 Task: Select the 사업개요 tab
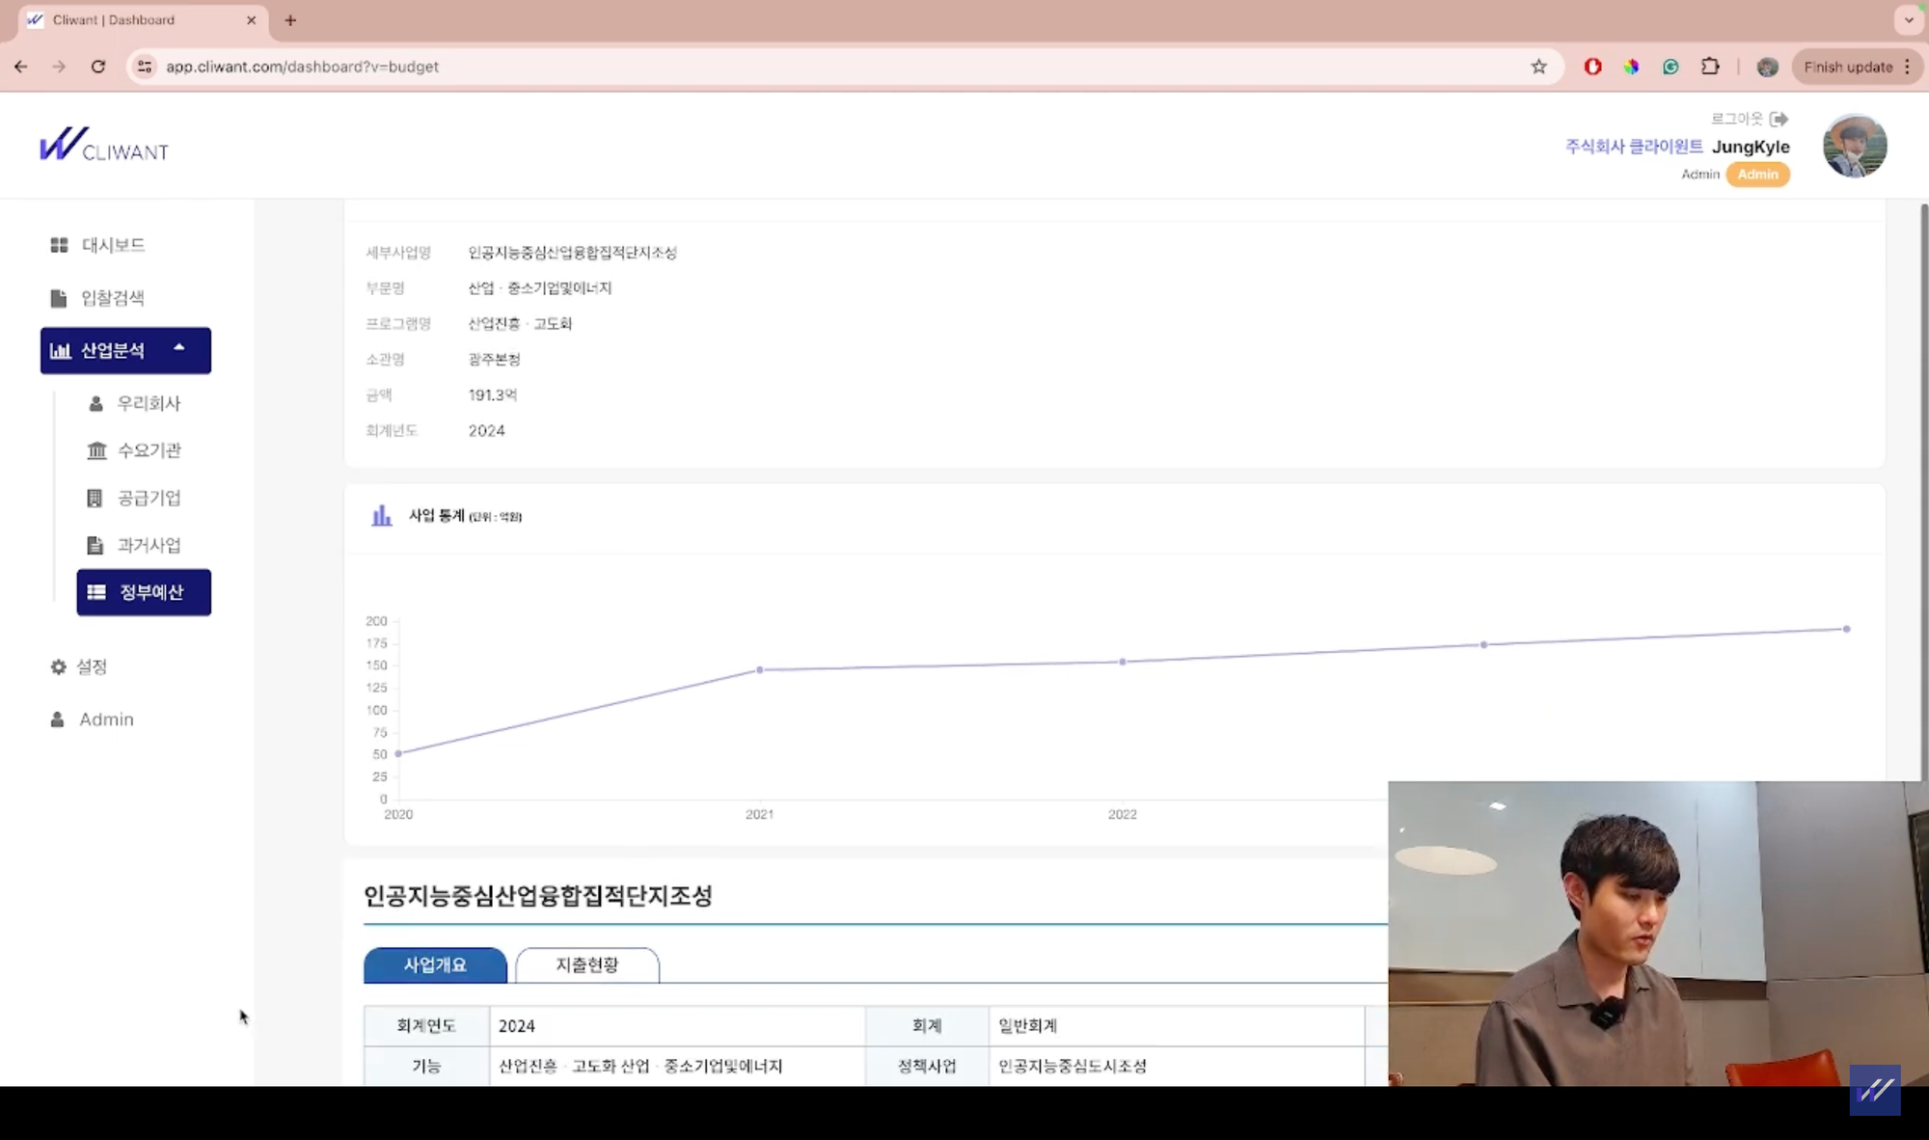(435, 964)
